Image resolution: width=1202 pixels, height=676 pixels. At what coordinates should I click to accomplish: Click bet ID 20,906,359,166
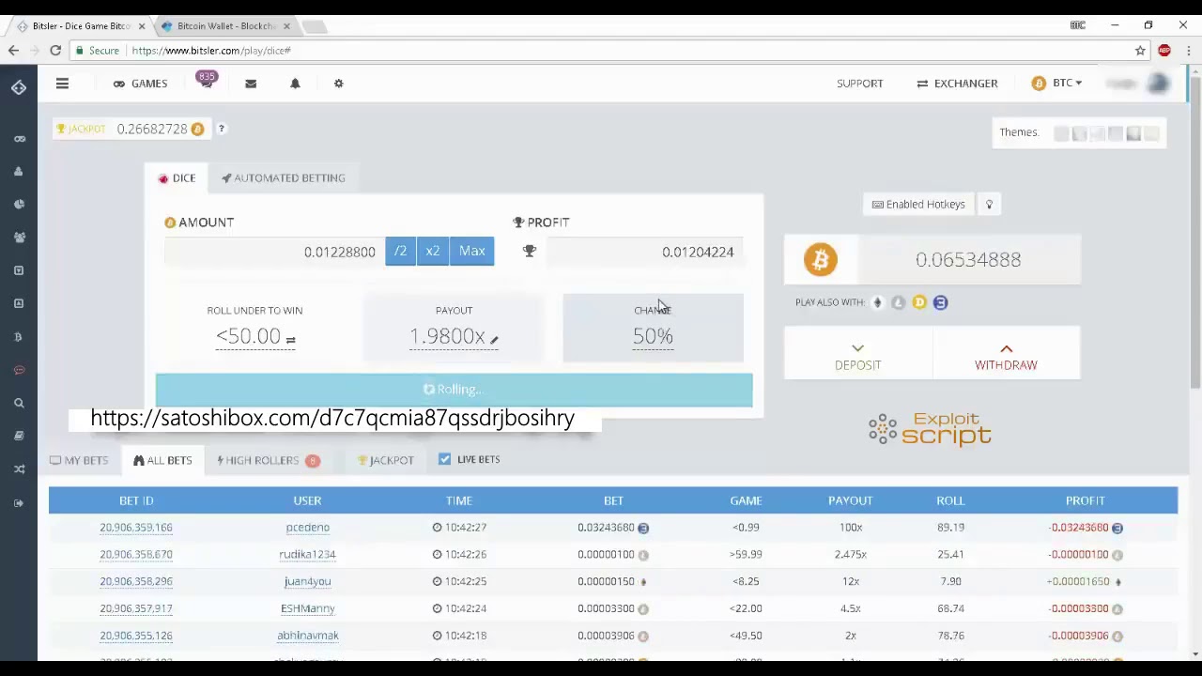136,528
